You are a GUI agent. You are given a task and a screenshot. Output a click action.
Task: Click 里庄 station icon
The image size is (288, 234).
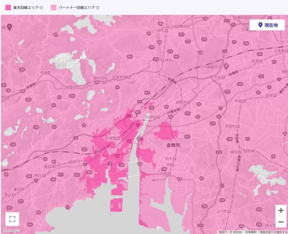(x=14, y=195)
